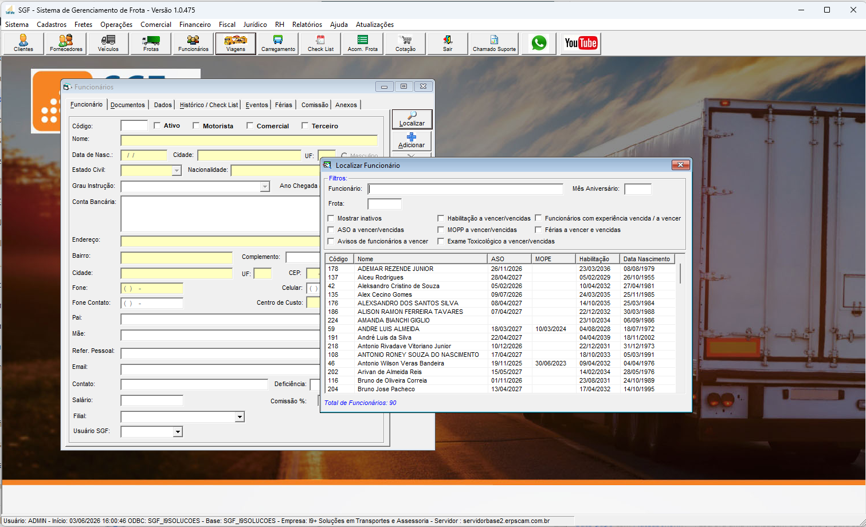Expand the Usuário SGF dropdown

pyautogui.click(x=178, y=432)
